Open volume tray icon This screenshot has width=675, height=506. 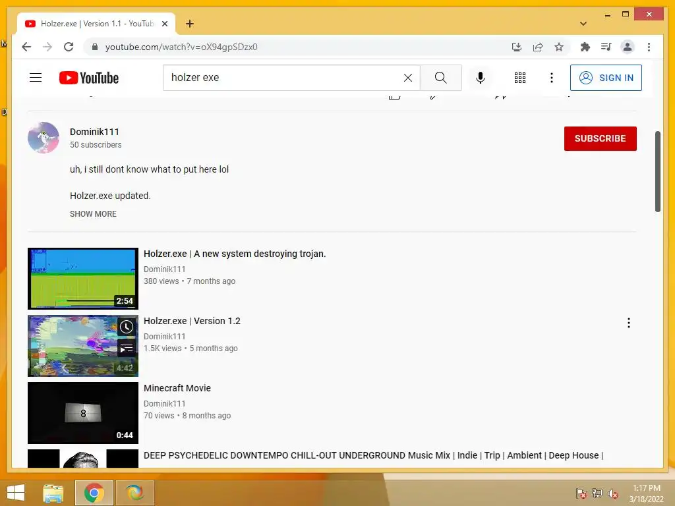(613, 493)
